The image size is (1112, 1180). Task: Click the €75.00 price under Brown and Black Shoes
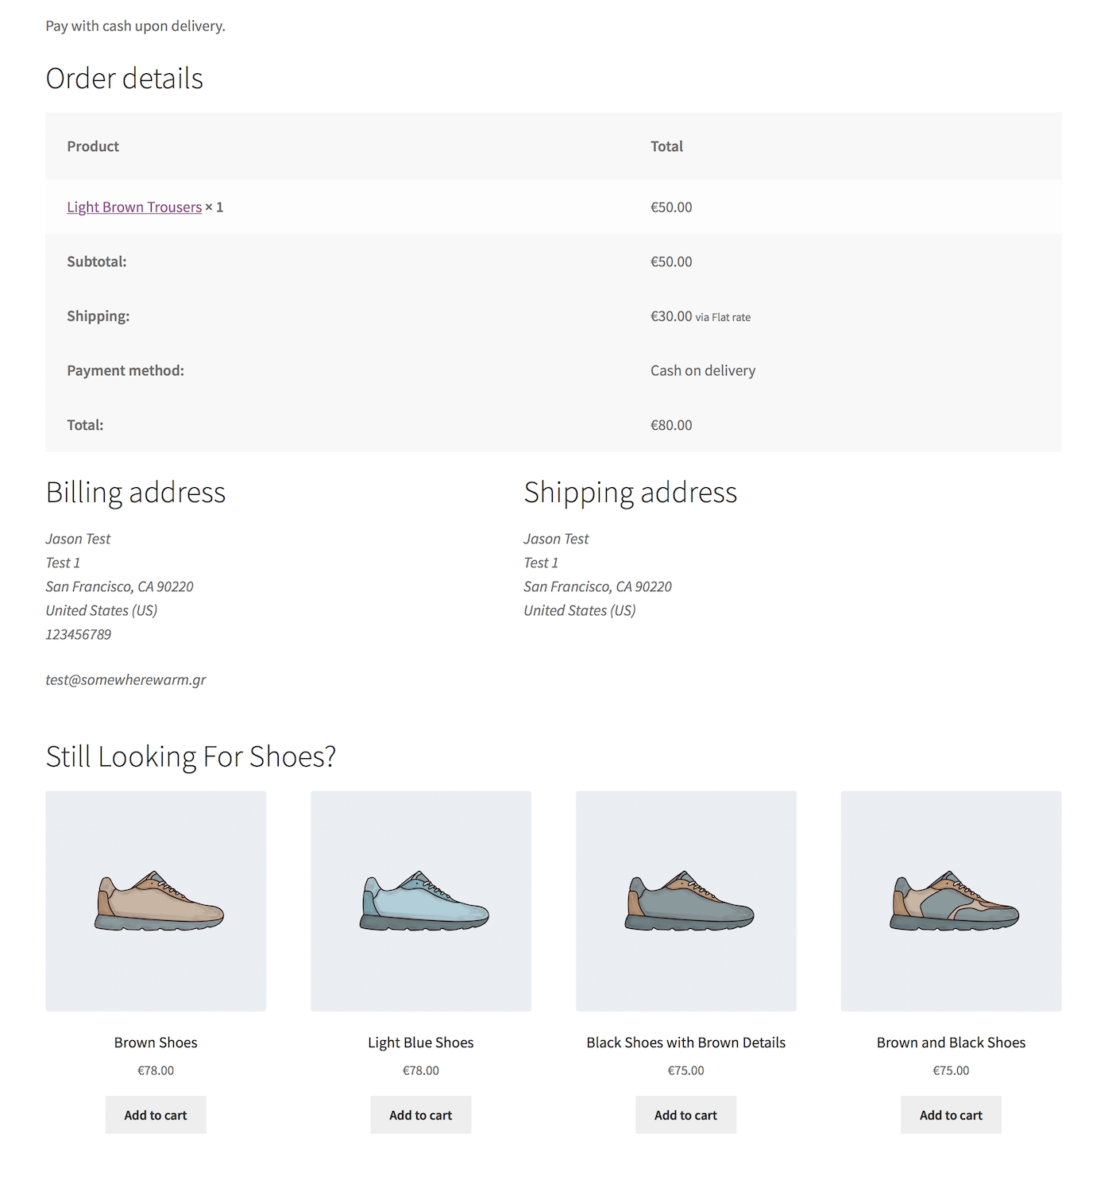[952, 1070]
